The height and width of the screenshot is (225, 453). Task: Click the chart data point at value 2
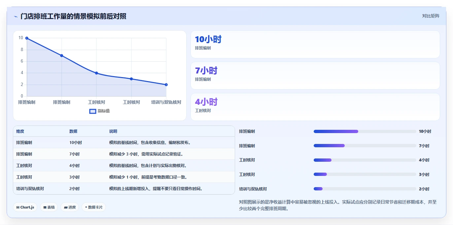click(x=166, y=85)
